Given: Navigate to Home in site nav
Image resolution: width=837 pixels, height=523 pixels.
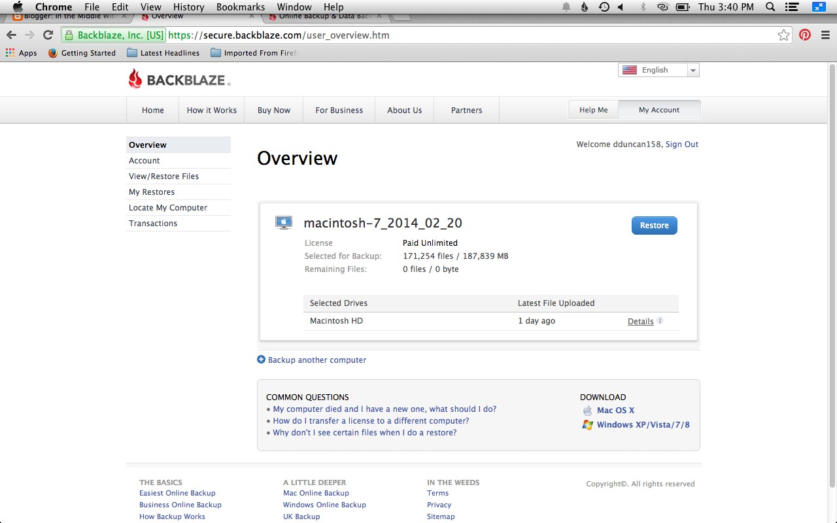Looking at the screenshot, I should coord(153,110).
